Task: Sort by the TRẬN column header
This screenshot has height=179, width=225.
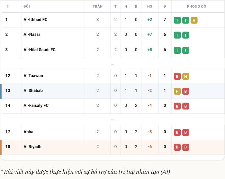Action: click(98, 6)
